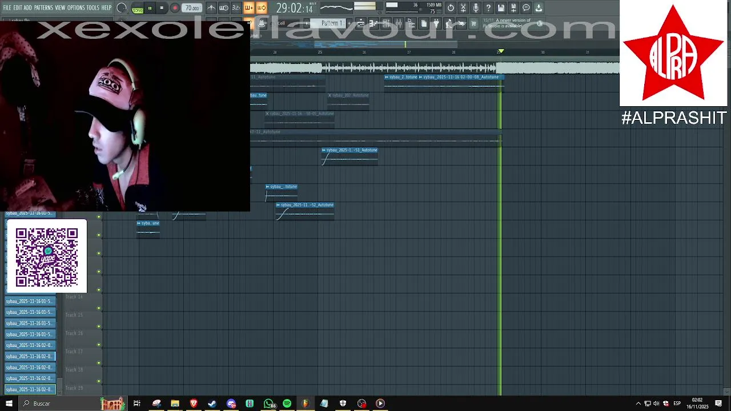Open the plugin plug icon in toolbar
This screenshot has height=411, width=731.
[x=436, y=23]
